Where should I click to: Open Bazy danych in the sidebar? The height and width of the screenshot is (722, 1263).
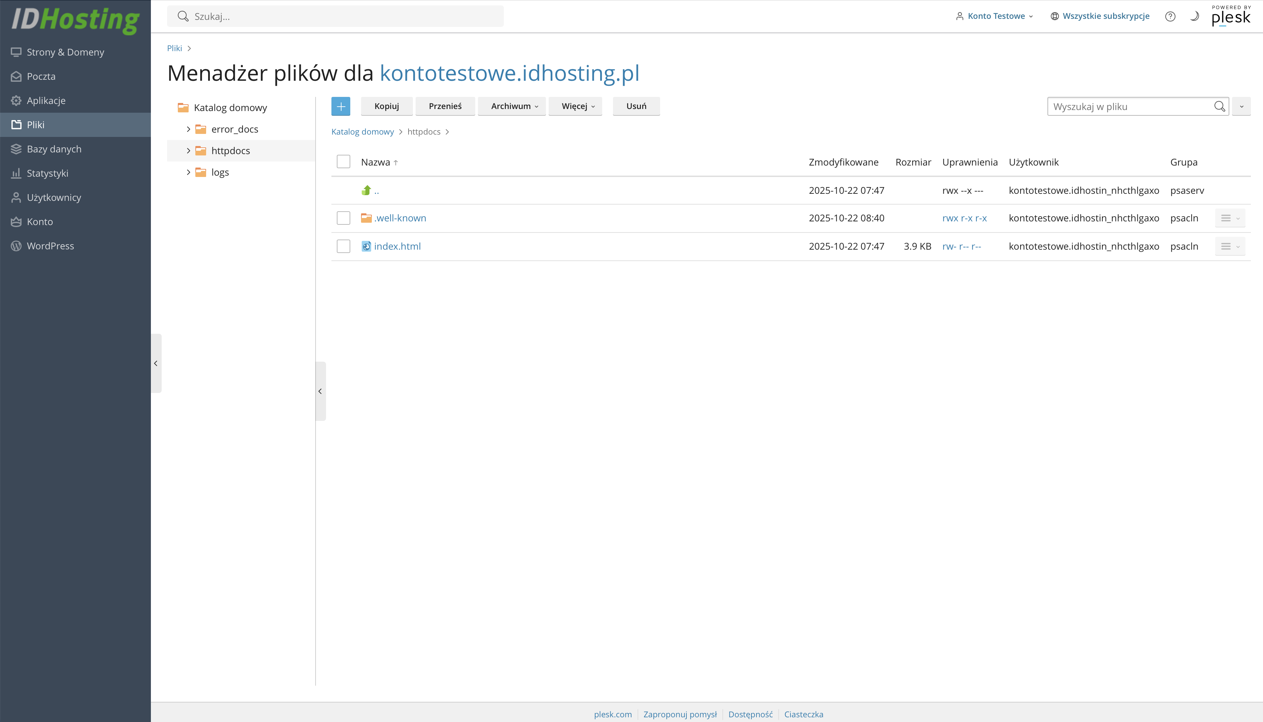54,149
